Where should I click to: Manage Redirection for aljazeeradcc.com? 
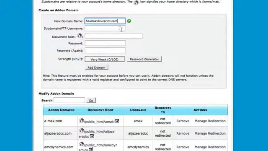point(210,133)
